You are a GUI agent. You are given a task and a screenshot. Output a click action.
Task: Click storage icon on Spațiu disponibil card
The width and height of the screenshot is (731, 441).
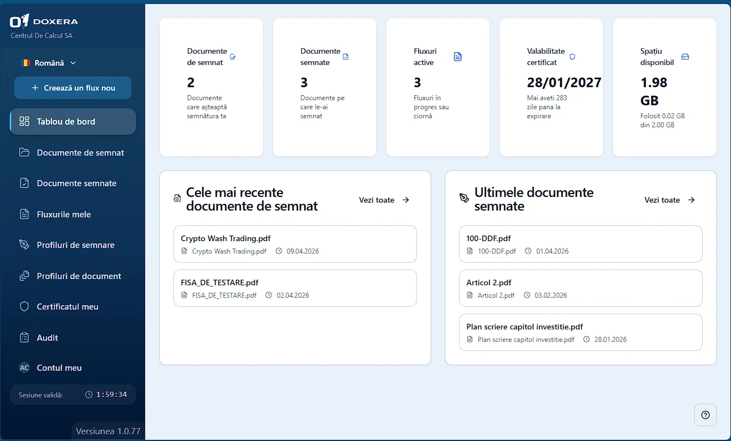coord(685,57)
